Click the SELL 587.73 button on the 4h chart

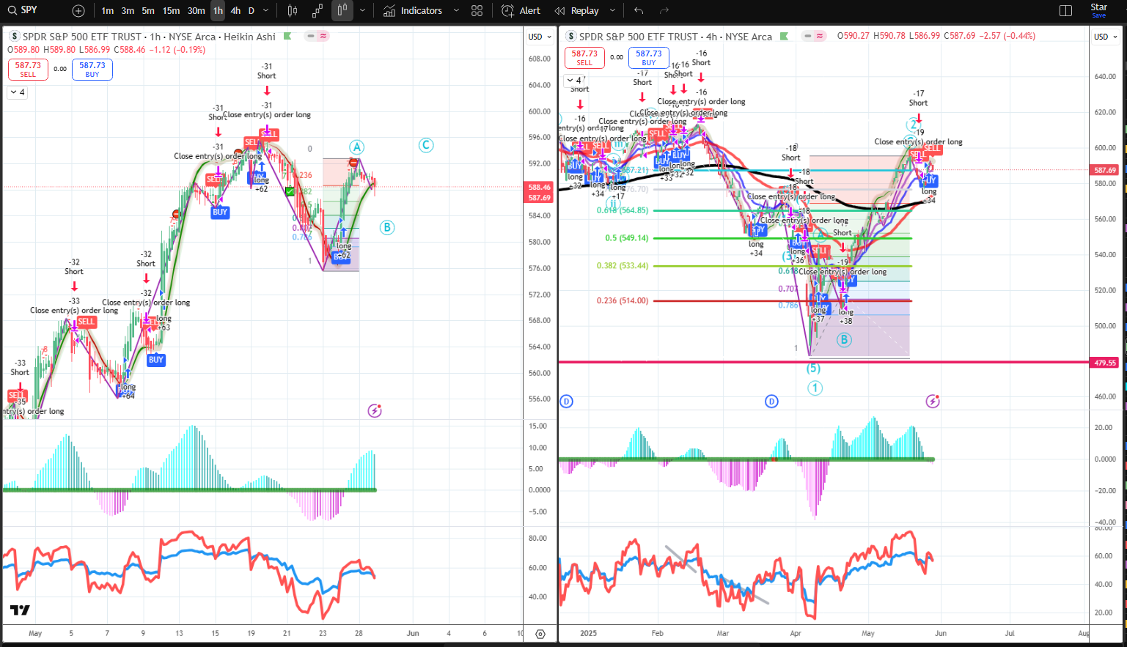pos(584,57)
